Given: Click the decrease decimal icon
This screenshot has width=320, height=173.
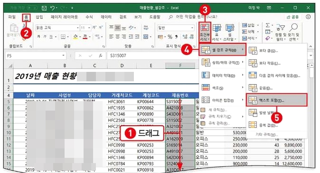Looking at the screenshot, I should click(192, 37).
